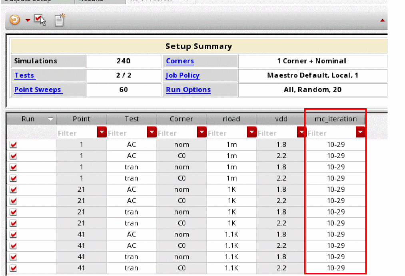Collapse the toolbar using the red triangle

382,20
